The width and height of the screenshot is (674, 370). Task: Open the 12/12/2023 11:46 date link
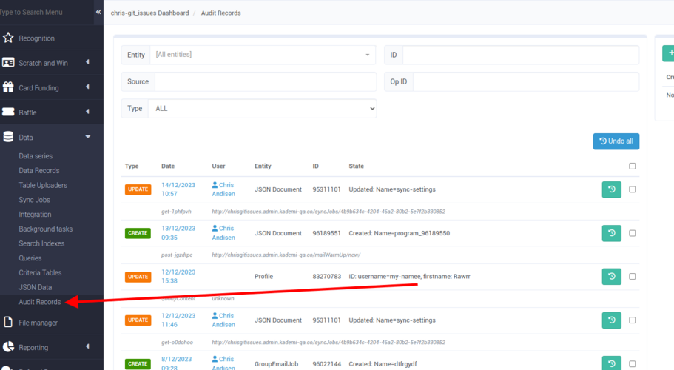(178, 320)
